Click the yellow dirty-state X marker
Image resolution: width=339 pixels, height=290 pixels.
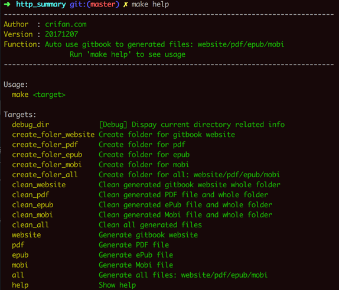pyautogui.click(x=125, y=4)
